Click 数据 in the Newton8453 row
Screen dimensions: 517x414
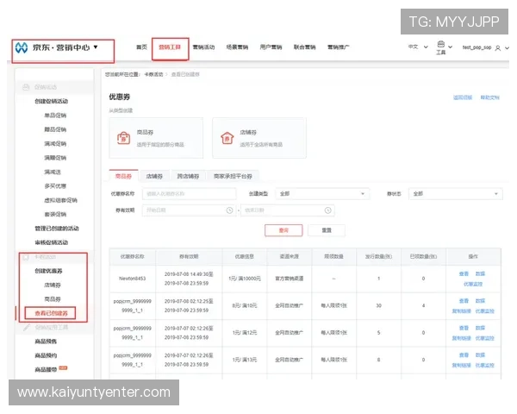(x=480, y=274)
